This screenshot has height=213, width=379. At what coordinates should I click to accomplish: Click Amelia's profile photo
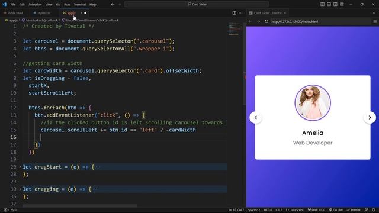(x=313, y=102)
